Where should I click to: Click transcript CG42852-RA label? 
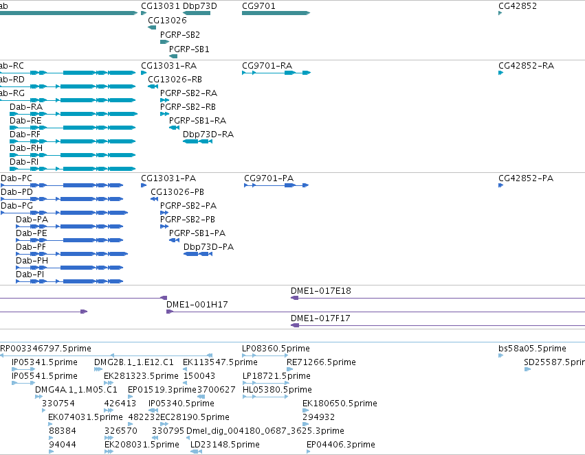point(526,65)
